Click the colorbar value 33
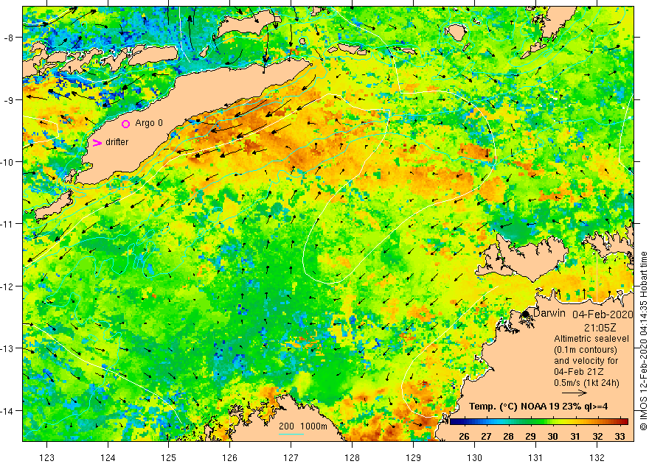 coord(619,436)
